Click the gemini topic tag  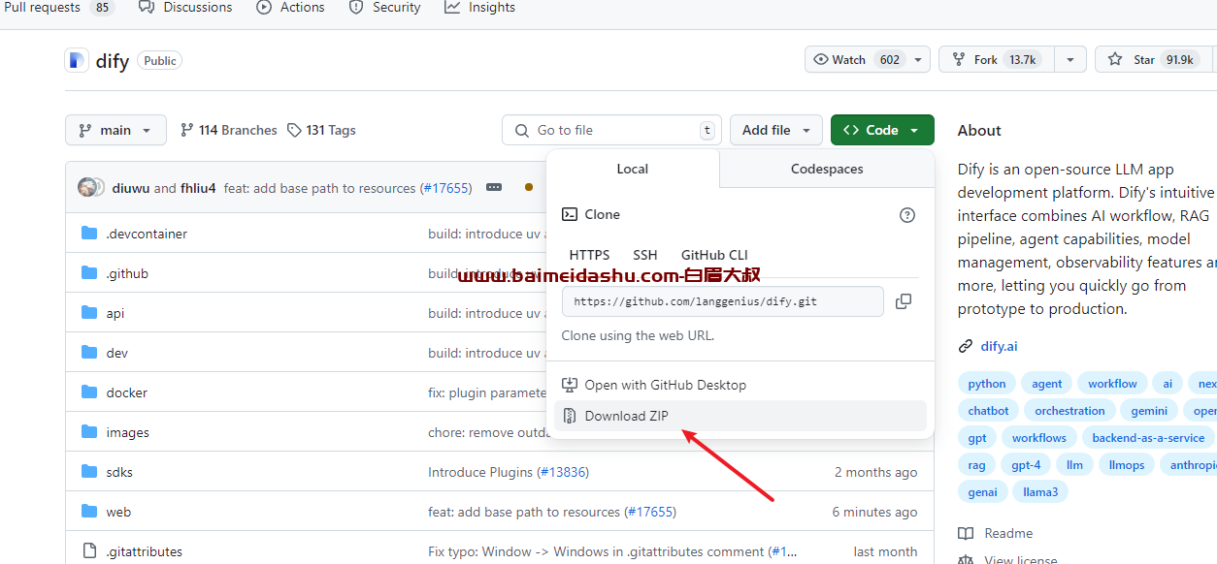pos(1149,411)
